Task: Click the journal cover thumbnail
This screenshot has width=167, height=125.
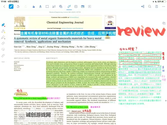Action: [110, 22]
